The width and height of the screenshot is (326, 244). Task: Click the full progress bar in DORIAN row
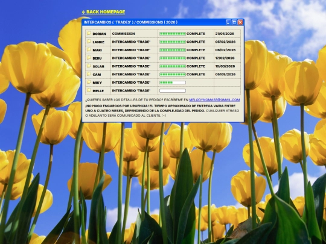click(173, 34)
